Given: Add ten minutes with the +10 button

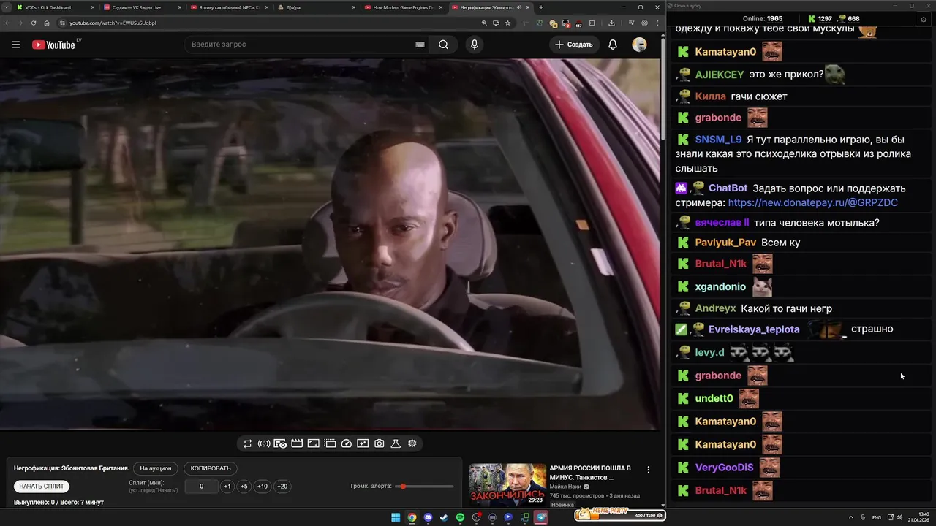Looking at the screenshot, I should point(263,487).
